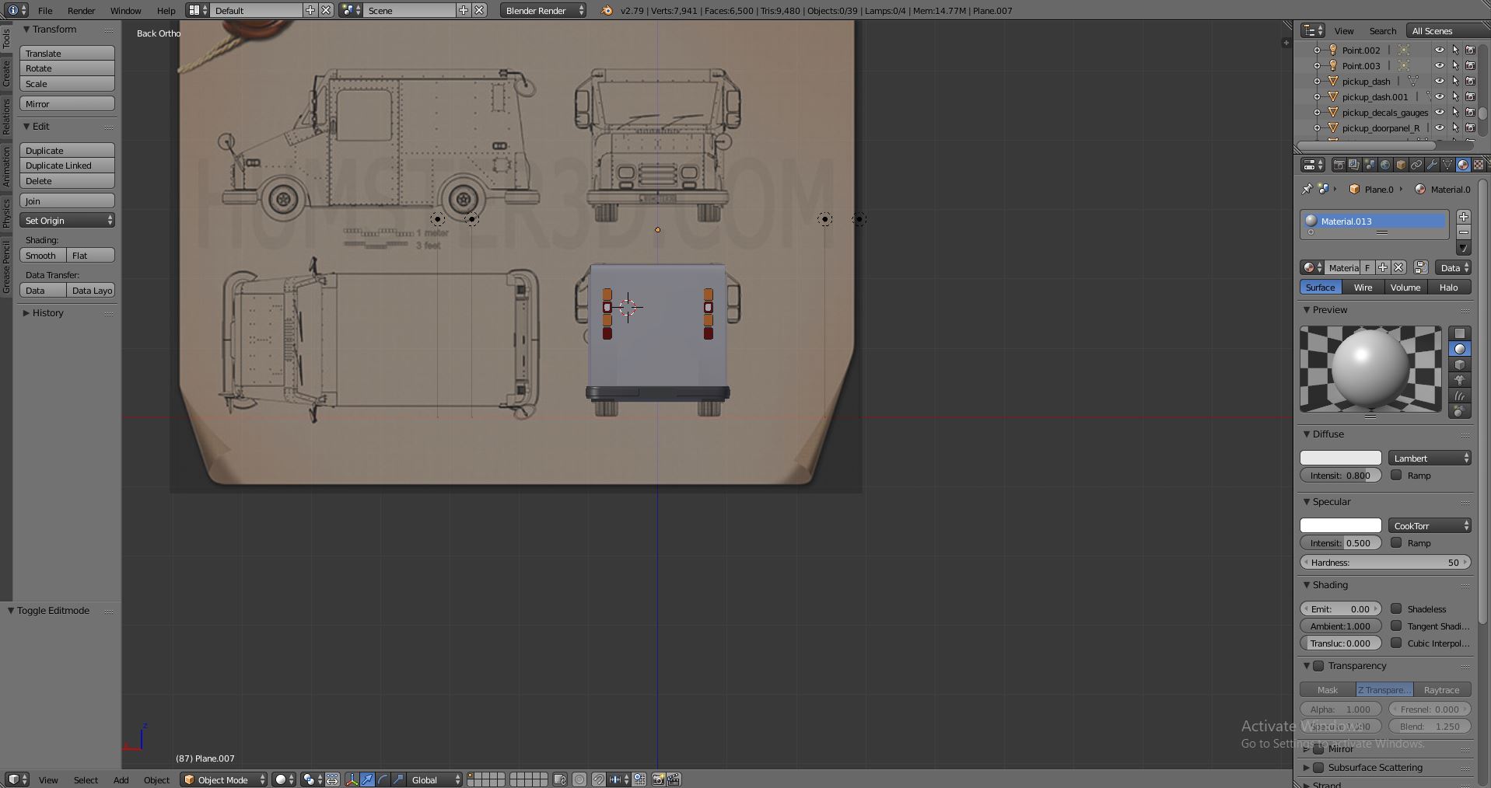Check the Diffuse Ramp checkbox

[x=1396, y=475]
